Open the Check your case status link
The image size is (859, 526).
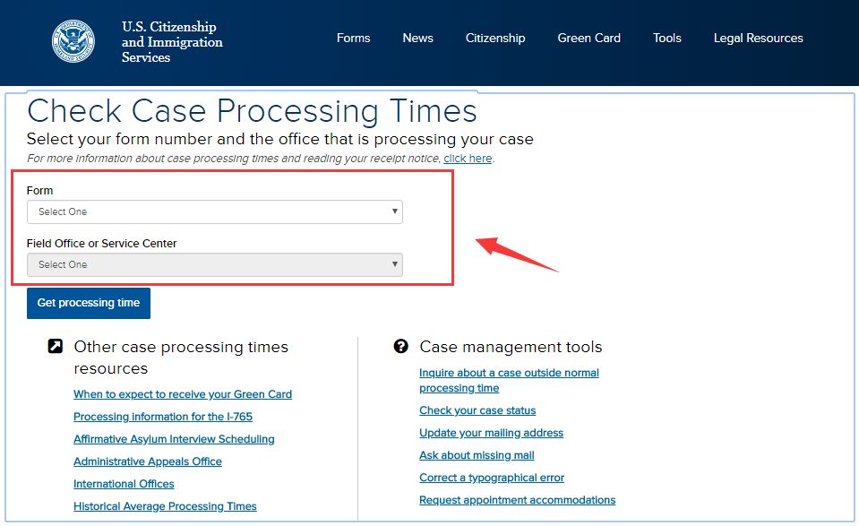477,410
